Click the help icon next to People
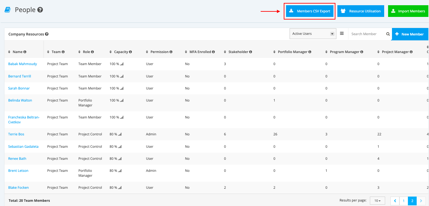 pos(40,10)
